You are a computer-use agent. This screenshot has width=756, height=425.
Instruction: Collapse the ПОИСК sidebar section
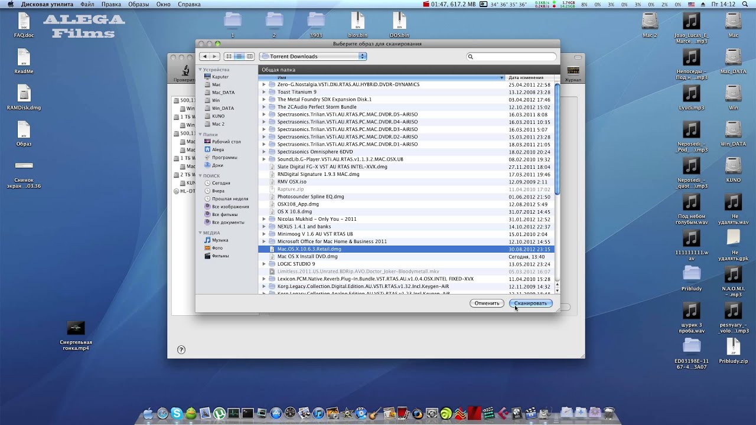point(200,176)
